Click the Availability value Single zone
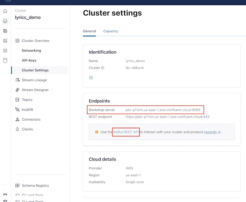246x202 pixels. (135, 182)
